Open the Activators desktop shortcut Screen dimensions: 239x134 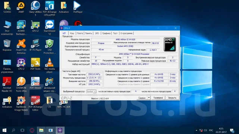(x=7, y=102)
